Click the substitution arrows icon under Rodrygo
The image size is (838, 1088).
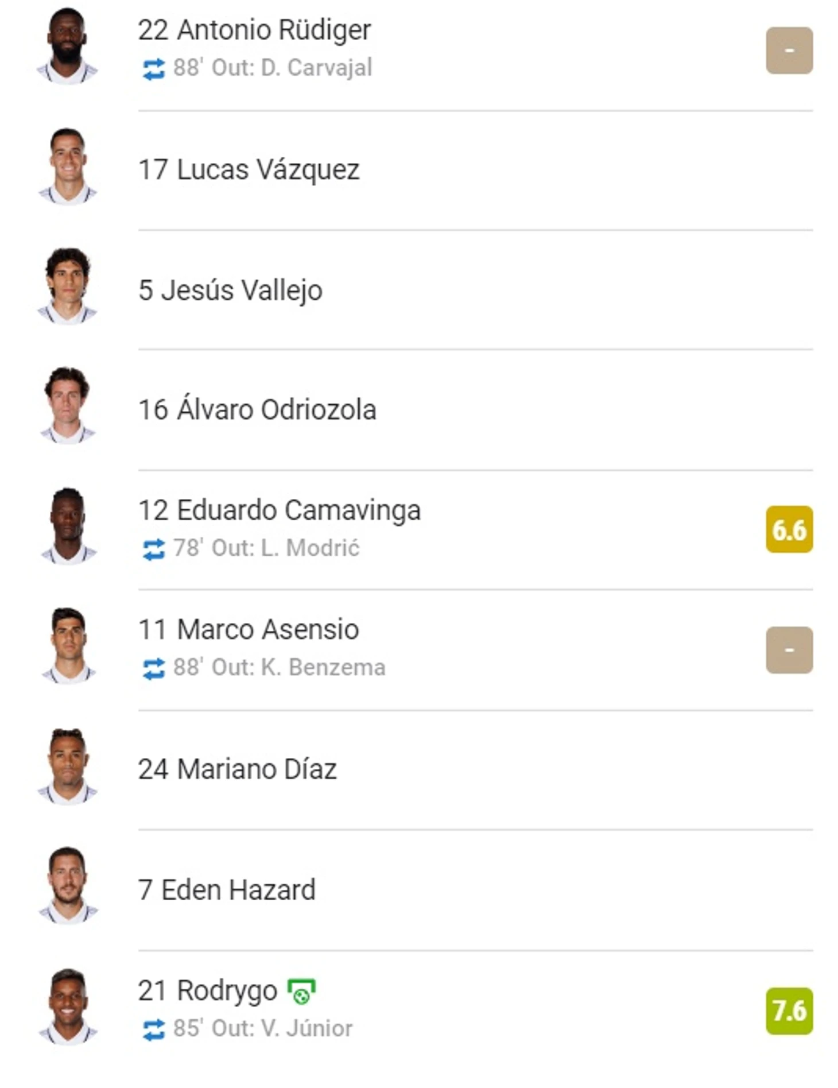pos(153,1029)
